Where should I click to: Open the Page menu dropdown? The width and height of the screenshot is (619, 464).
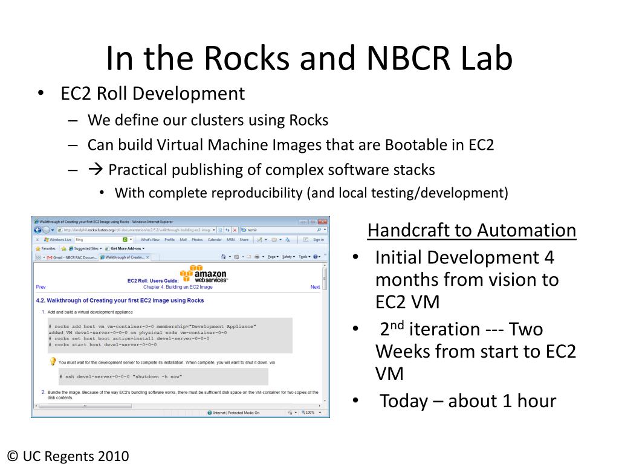(273, 257)
